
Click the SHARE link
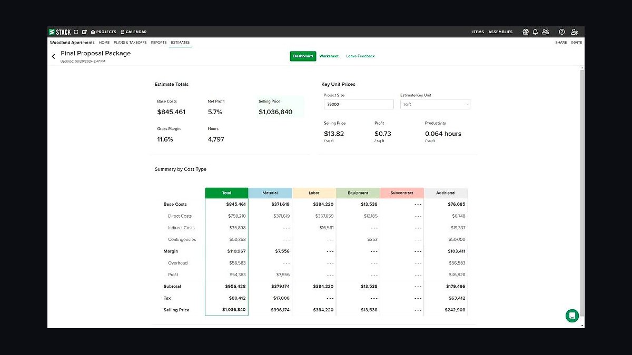[561, 43]
